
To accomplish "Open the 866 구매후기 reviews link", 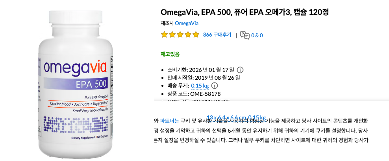I will tap(217, 35).
